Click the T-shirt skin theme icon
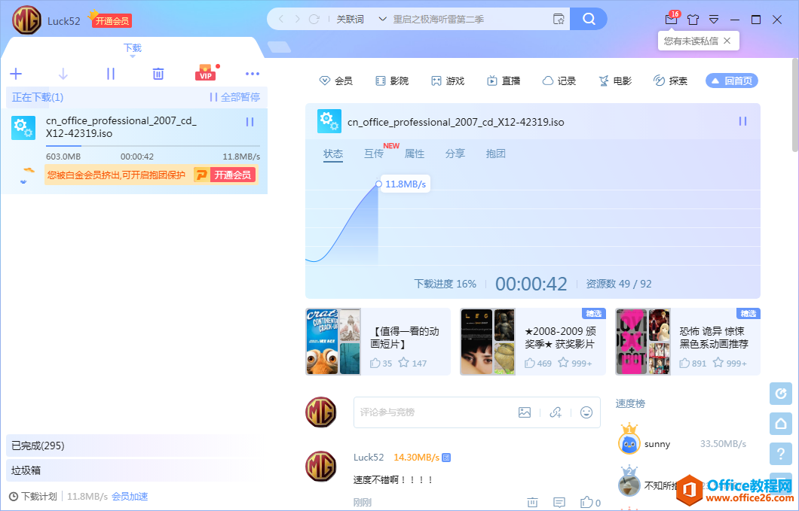The height and width of the screenshot is (511, 799). 693,19
